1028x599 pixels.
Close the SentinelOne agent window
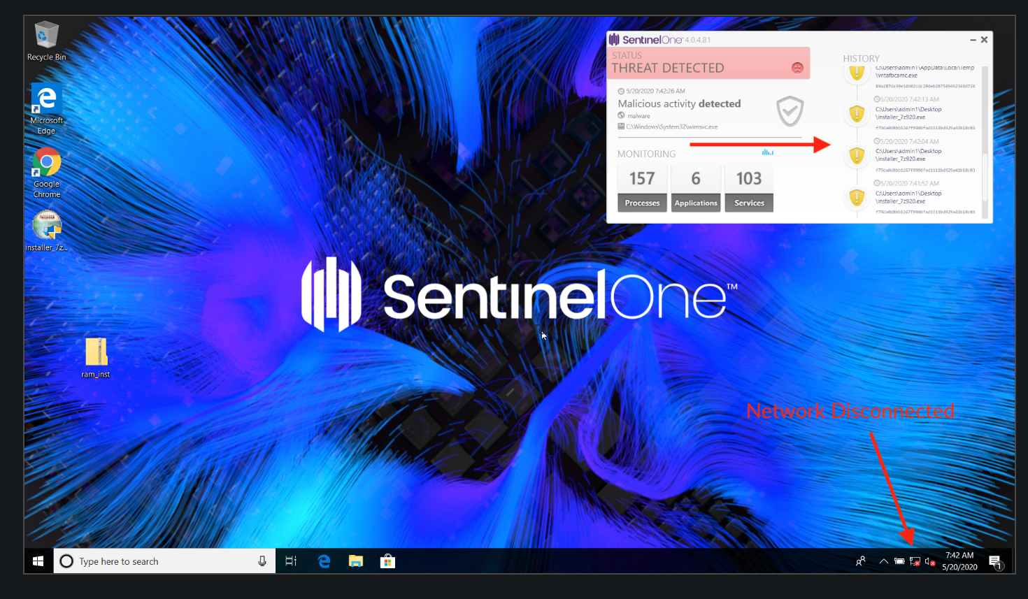984,40
